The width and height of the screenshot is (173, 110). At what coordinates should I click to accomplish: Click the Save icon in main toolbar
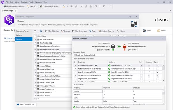[71, 6]
